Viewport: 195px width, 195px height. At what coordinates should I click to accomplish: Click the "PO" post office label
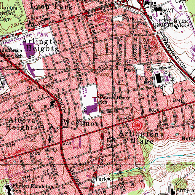click(53, 150)
